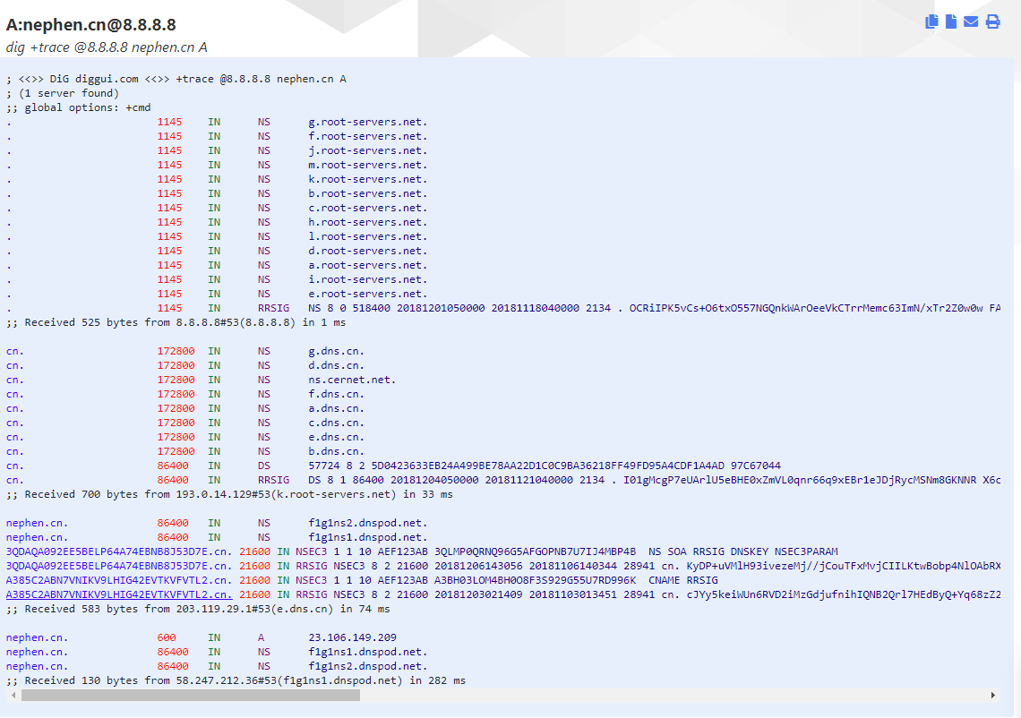Viewport: 1021px width, 718px height.
Task: Select a.dns.cn. nameserver
Action: point(336,408)
